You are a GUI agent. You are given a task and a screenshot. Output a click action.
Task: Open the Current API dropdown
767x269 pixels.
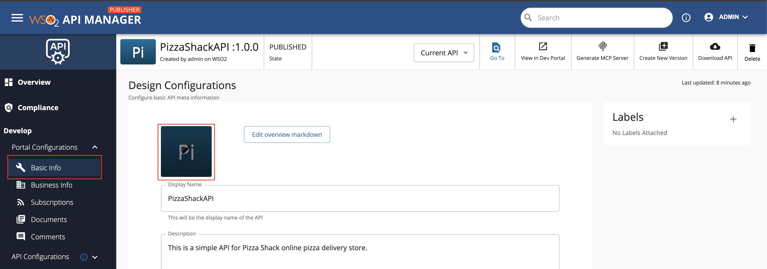click(444, 53)
